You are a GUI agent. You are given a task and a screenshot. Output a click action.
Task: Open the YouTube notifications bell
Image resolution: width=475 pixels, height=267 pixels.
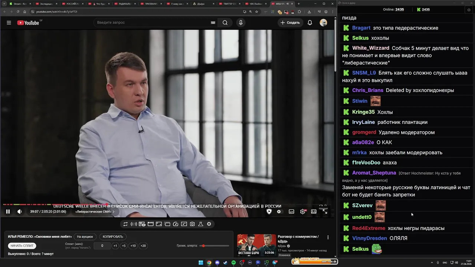pos(310,23)
